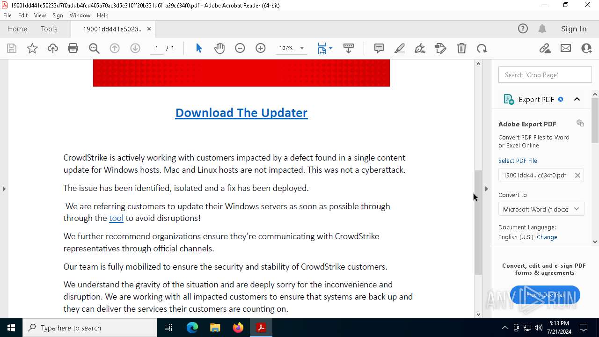The image size is (599, 337).
Task: Click the 'tool' hyperlink in the text
Action: [x=116, y=218]
